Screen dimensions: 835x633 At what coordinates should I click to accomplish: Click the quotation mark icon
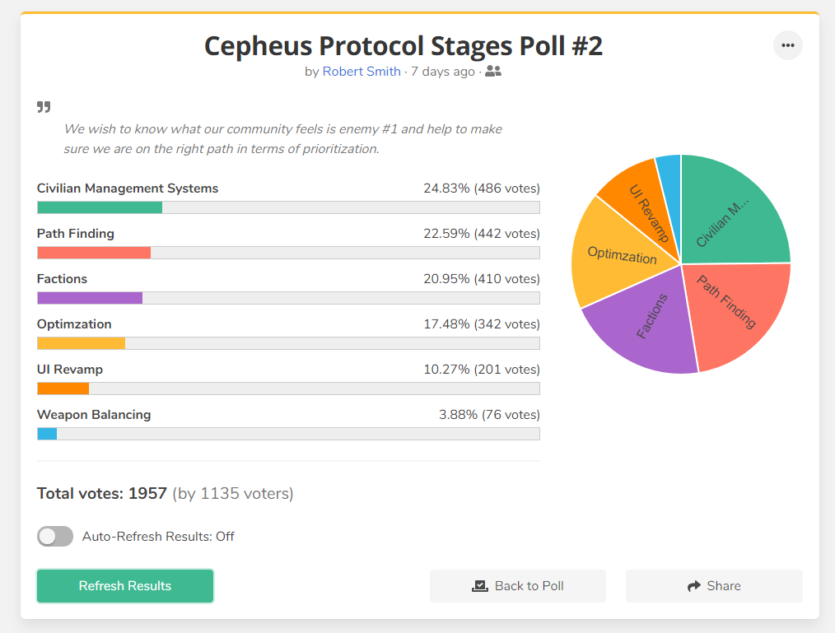[x=44, y=107]
